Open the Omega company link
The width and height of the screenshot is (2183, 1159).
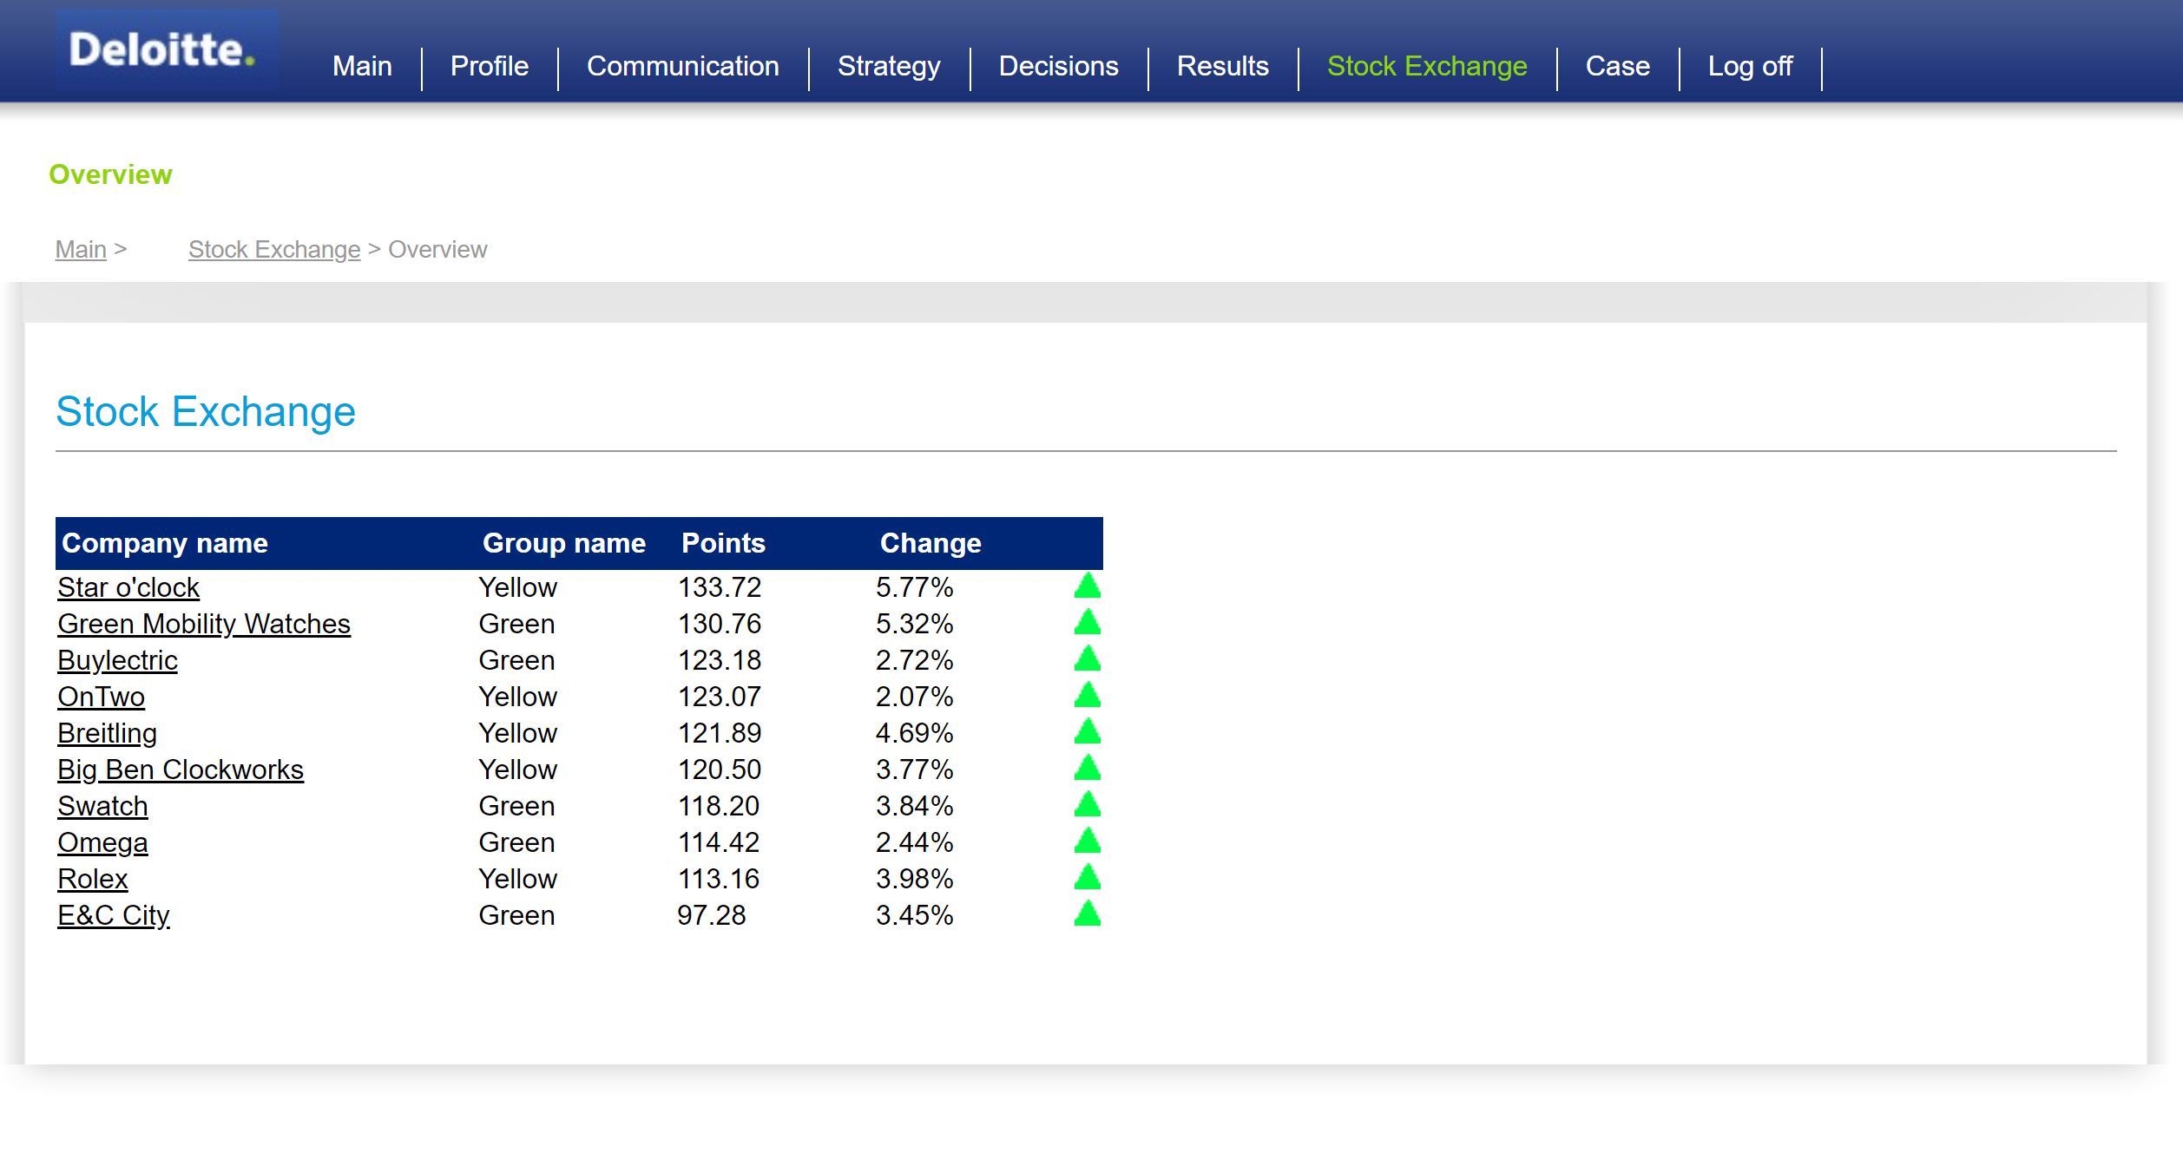point(102,843)
